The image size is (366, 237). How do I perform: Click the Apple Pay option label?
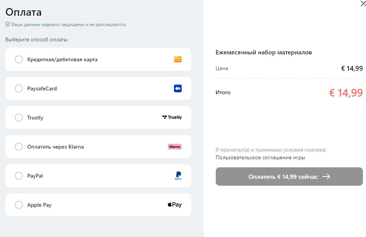pos(39,205)
